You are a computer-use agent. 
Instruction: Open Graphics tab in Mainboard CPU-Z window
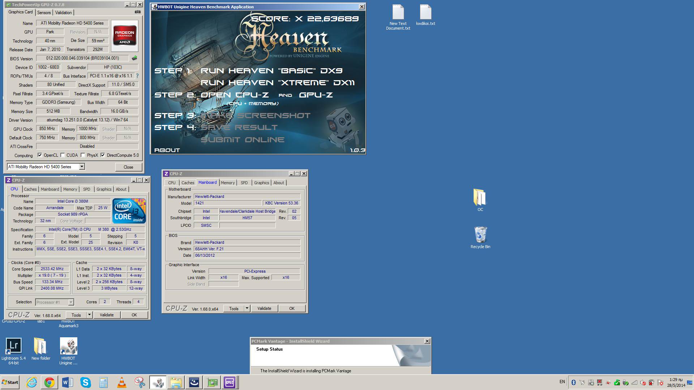coord(261,183)
